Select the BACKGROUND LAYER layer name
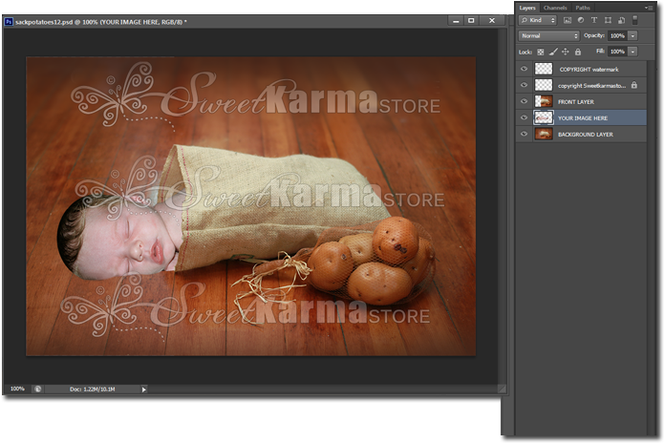The height and width of the screenshot is (443, 664). [x=586, y=135]
